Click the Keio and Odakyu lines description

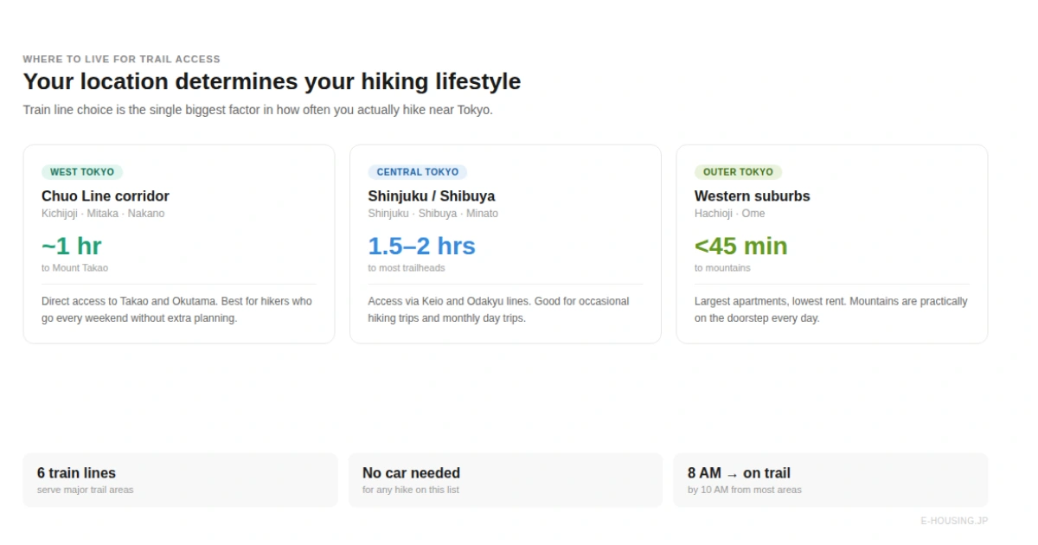pyautogui.click(x=498, y=310)
